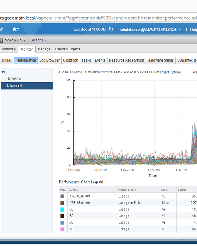The height and width of the screenshot is (246, 197).
Task: Click the 'Performance Chart Legend' heading
Action: pyautogui.click(x=81, y=182)
